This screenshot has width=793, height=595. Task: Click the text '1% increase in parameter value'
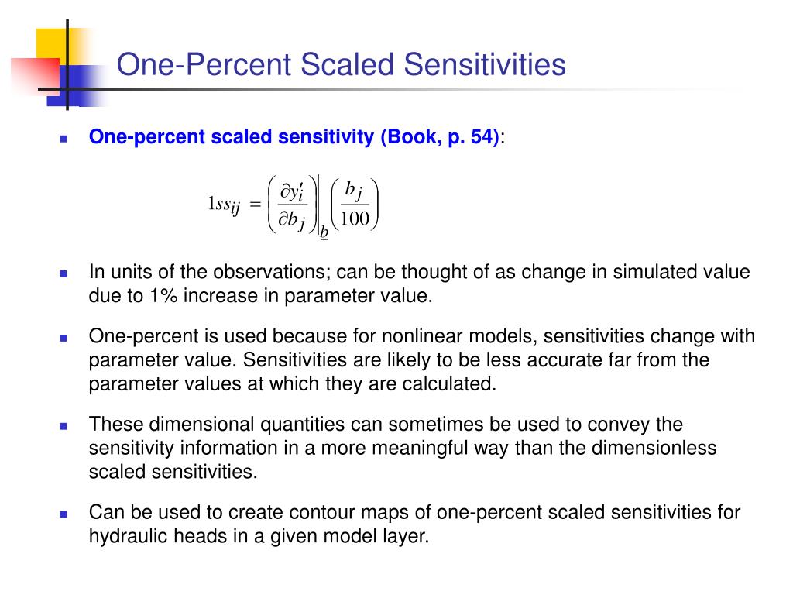click(x=290, y=296)
